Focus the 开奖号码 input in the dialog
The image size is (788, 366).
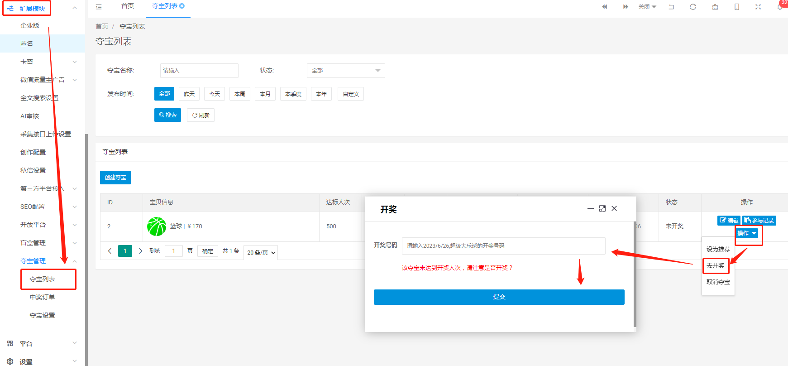coord(504,246)
